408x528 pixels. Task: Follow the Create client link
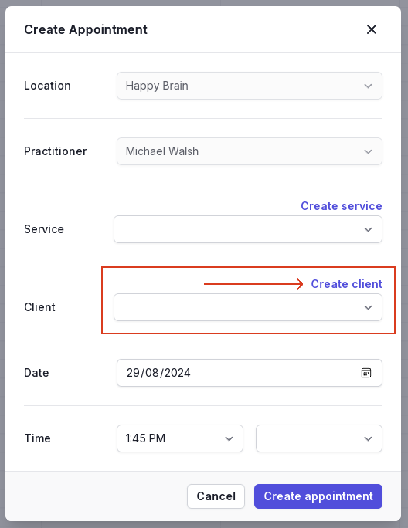[x=347, y=284]
